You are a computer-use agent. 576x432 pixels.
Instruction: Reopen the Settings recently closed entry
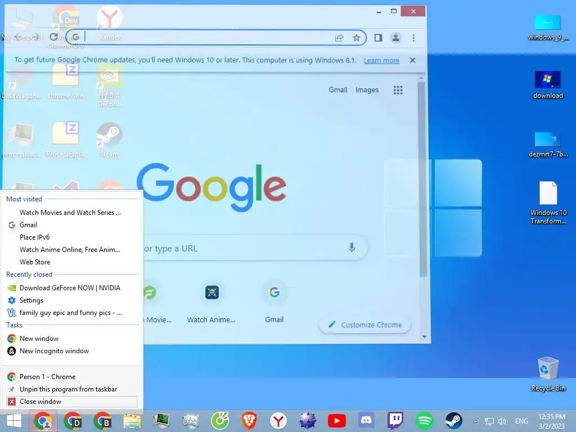point(71,300)
